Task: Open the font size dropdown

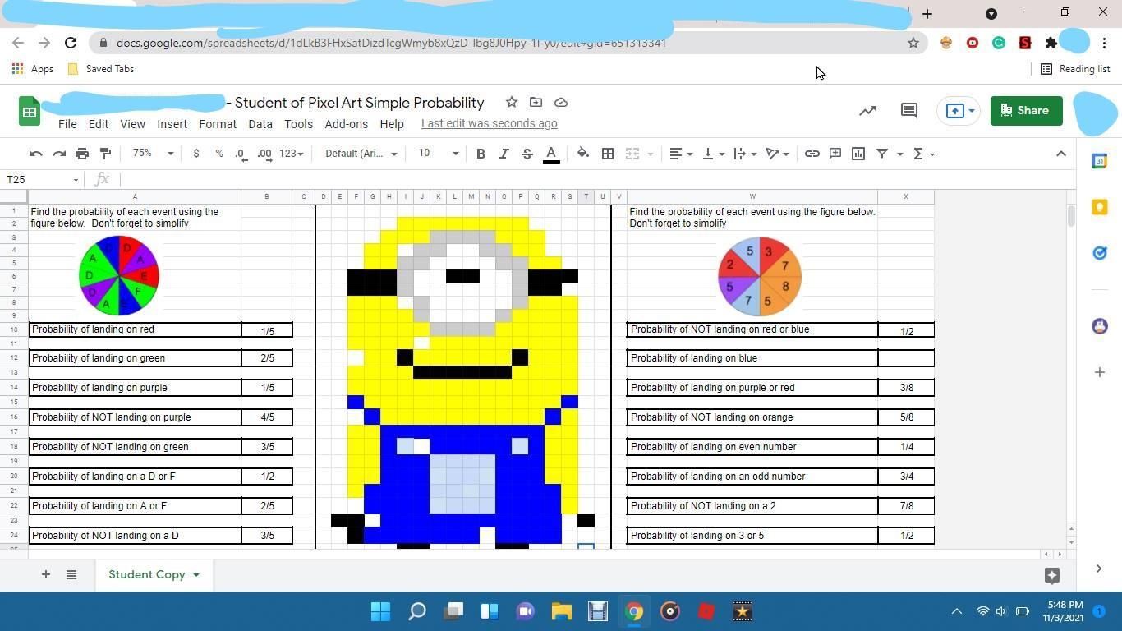Action: click(x=439, y=154)
